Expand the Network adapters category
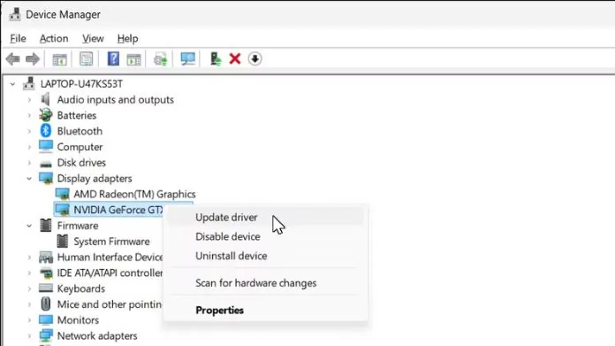615x346 pixels. 29,335
